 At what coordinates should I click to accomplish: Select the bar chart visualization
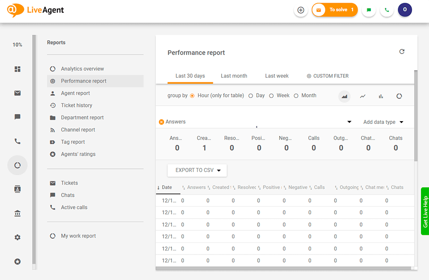[380, 96]
